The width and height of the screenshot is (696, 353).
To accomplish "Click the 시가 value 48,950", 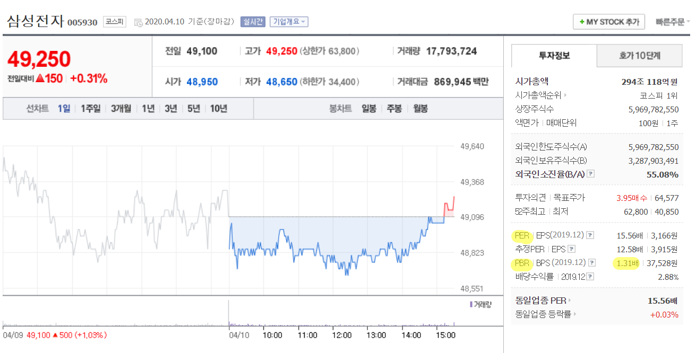I will point(202,82).
